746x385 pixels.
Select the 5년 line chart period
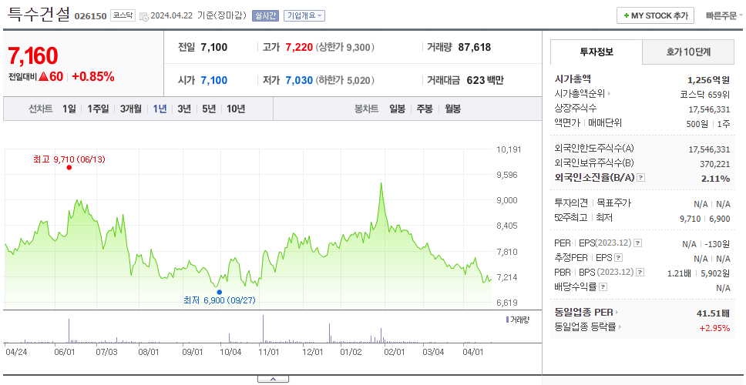[209, 109]
